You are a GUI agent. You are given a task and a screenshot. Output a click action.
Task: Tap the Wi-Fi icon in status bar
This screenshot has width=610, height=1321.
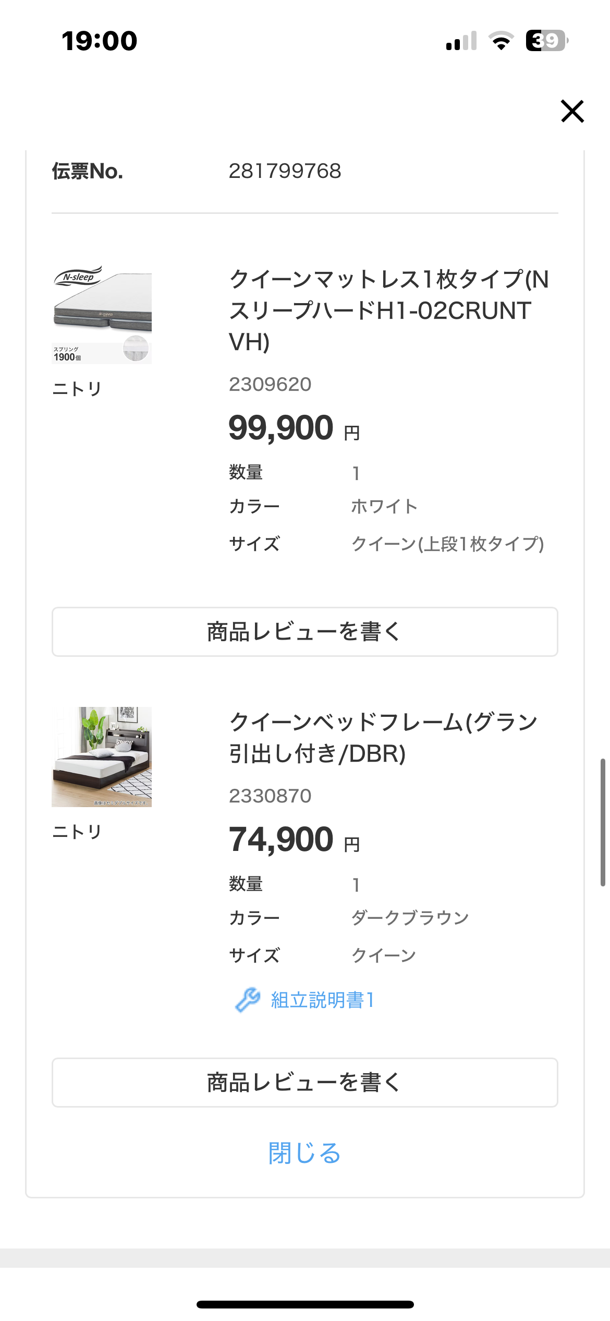pos(501,41)
